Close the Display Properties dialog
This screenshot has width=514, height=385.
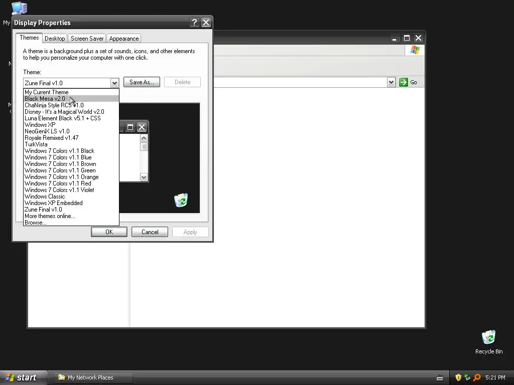206,22
